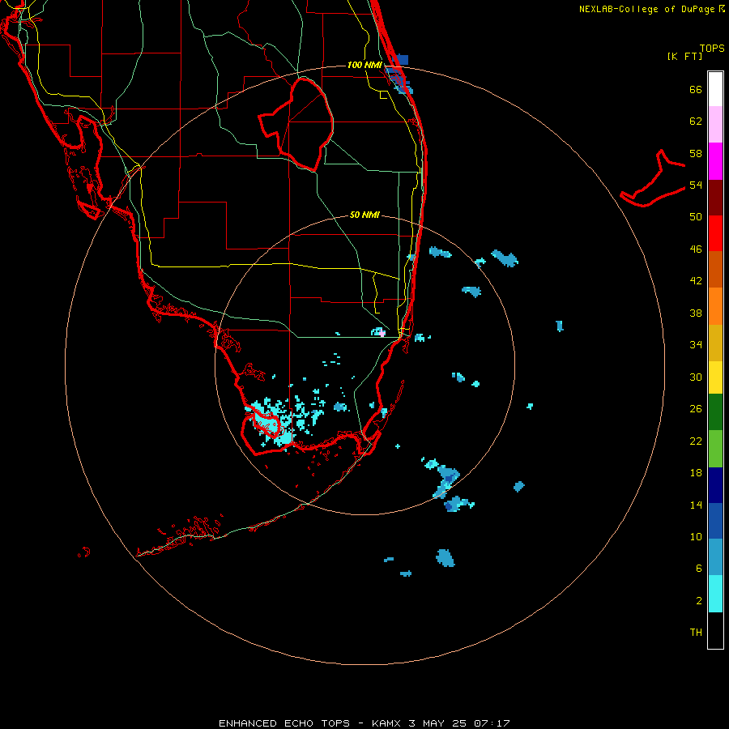729x729 pixels.
Task: Click the bright yellow legend swatch
Action: pyautogui.click(x=715, y=377)
